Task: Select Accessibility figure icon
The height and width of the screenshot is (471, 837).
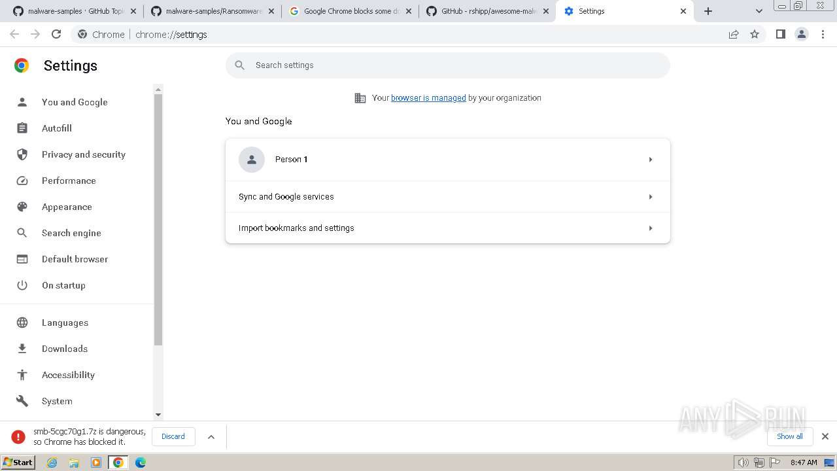Action: (22, 375)
